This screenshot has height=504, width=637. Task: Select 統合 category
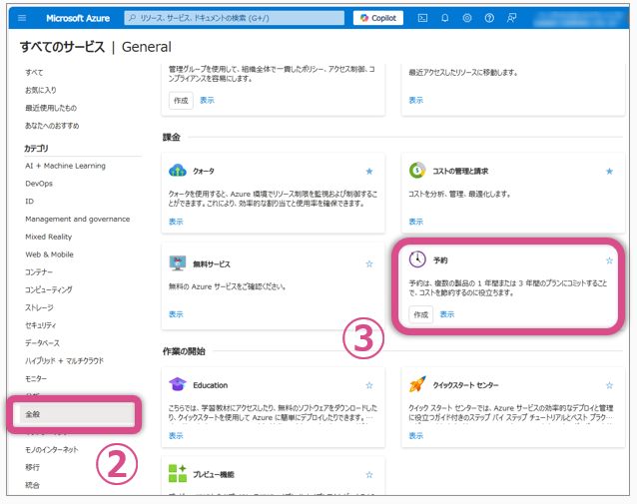click(33, 485)
